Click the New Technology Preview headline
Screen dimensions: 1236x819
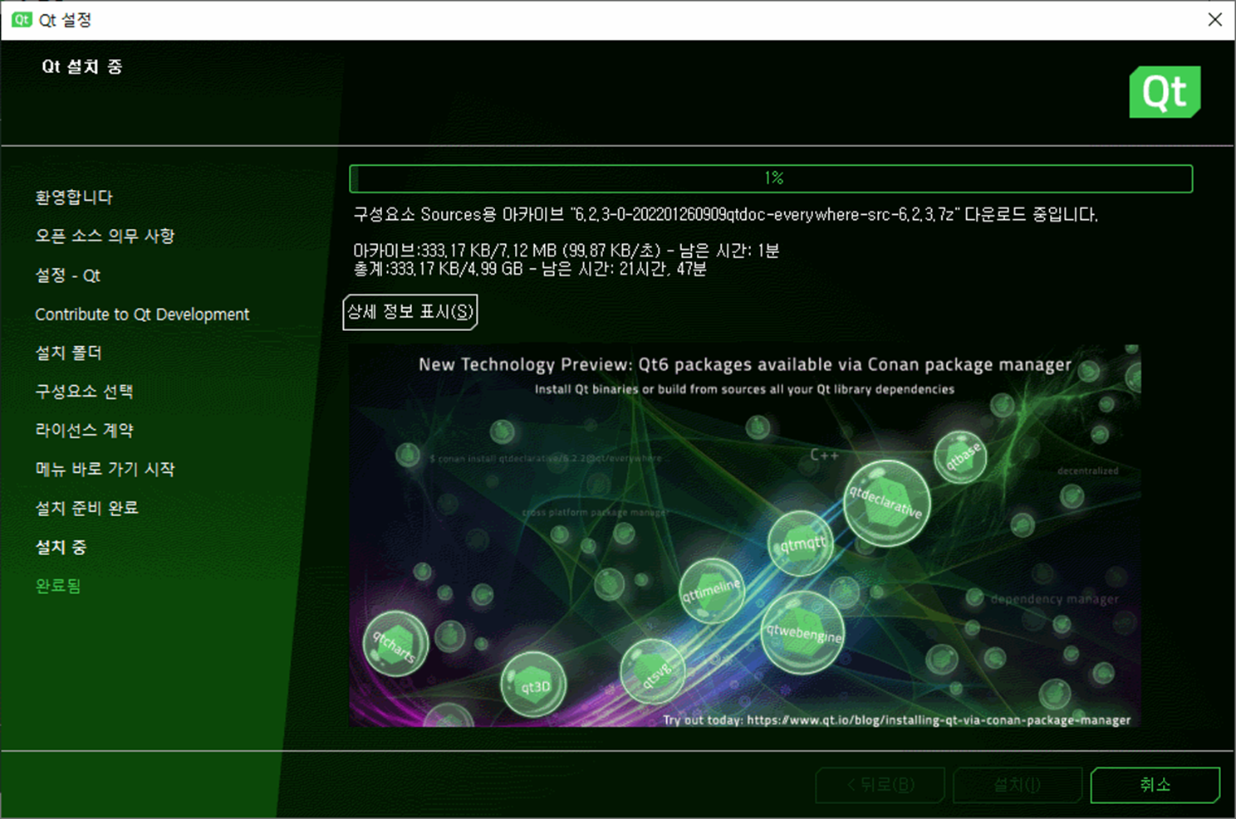(x=745, y=364)
